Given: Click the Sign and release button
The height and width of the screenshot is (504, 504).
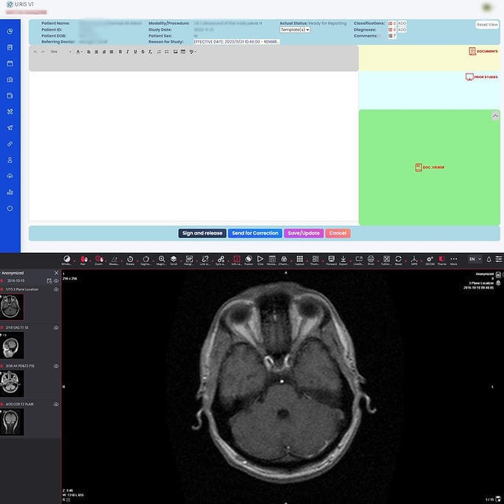Looking at the screenshot, I should [202, 233].
